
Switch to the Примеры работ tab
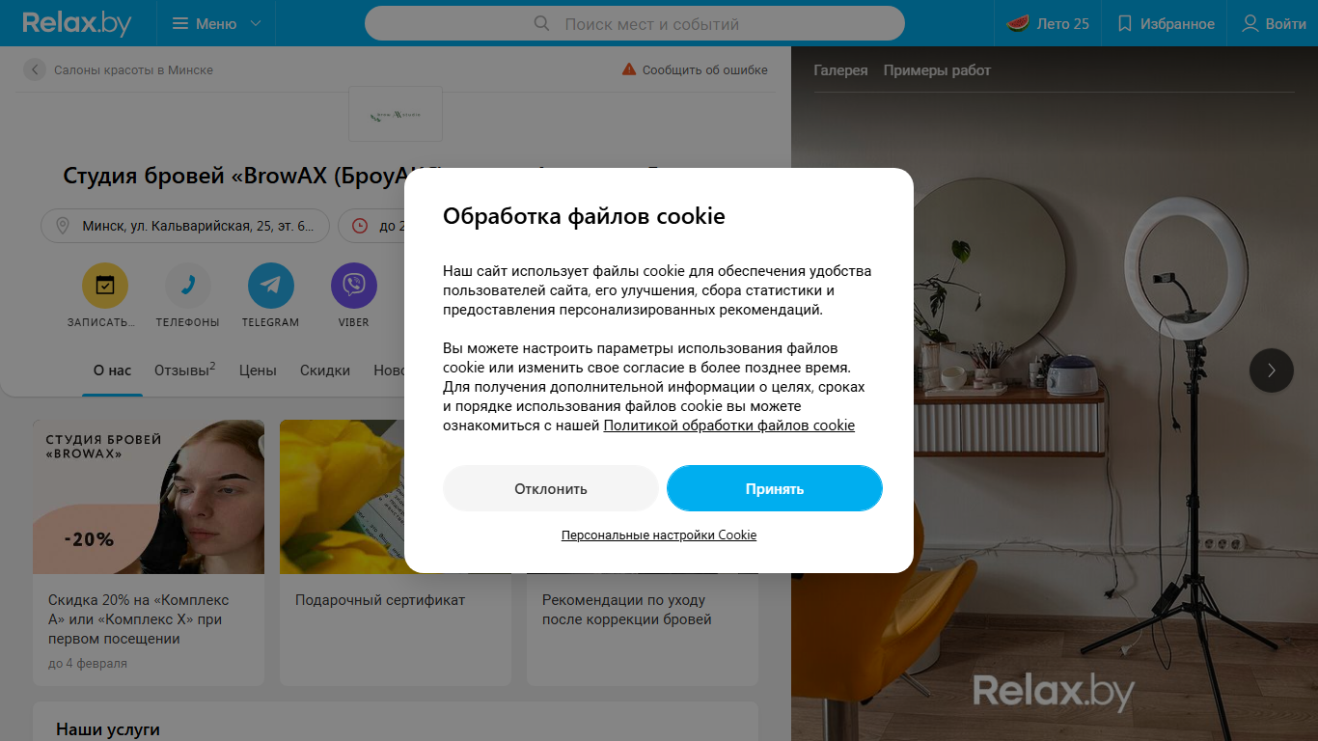tap(937, 70)
